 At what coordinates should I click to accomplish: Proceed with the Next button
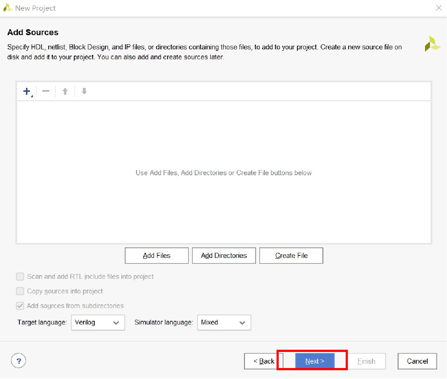(315, 361)
